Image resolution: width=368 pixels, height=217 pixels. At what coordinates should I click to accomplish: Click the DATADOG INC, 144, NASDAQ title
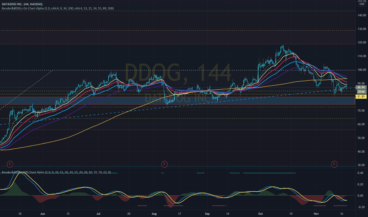22,4
